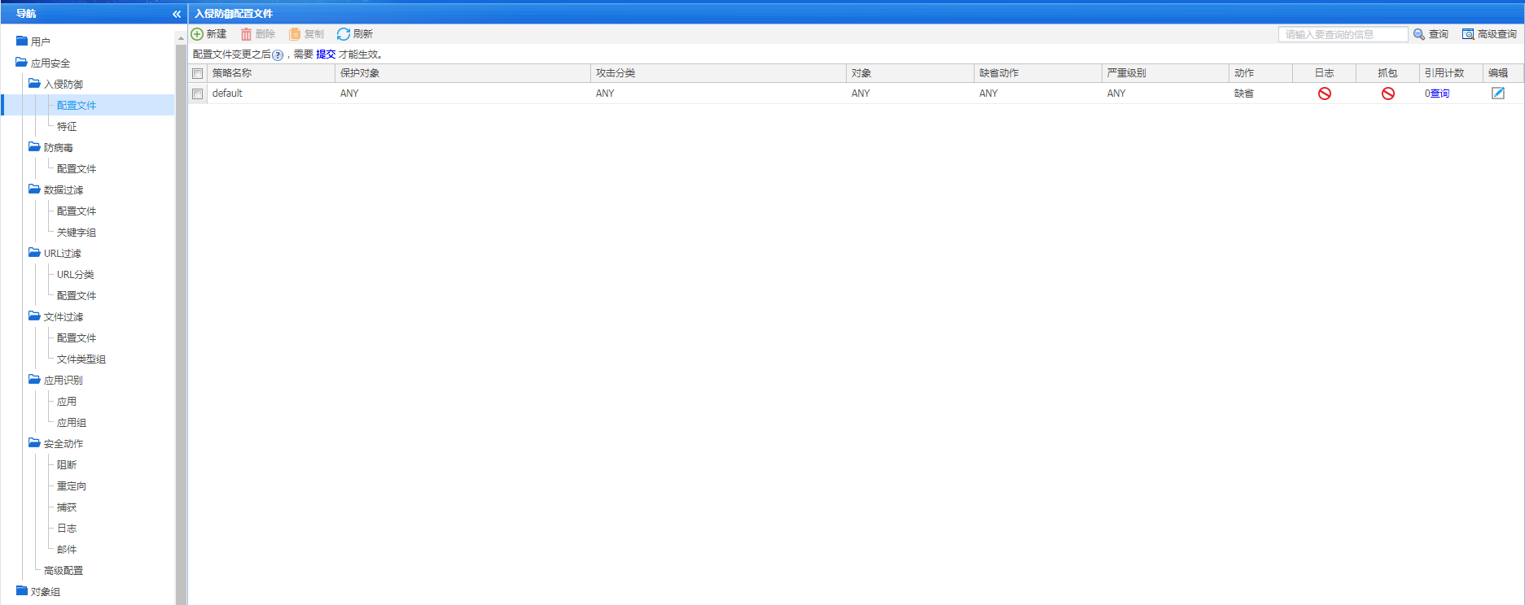Open the URL分类 item
Image resolution: width=1525 pixels, height=605 pixels.
coord(76,274)
